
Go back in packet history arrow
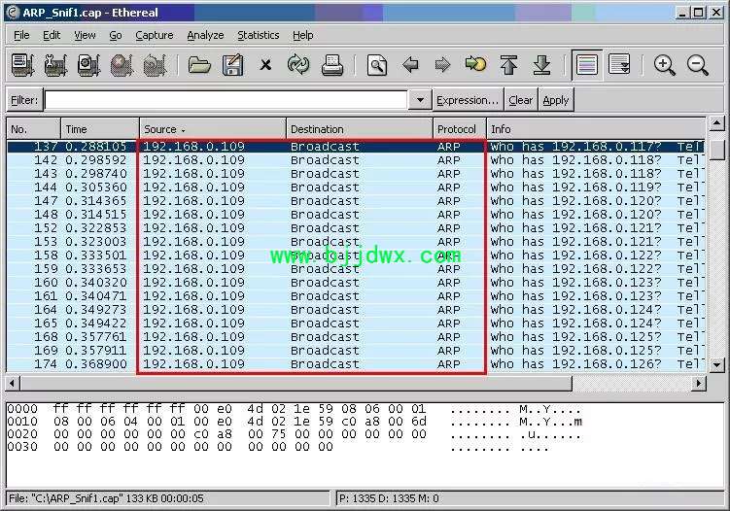point(410,65)
